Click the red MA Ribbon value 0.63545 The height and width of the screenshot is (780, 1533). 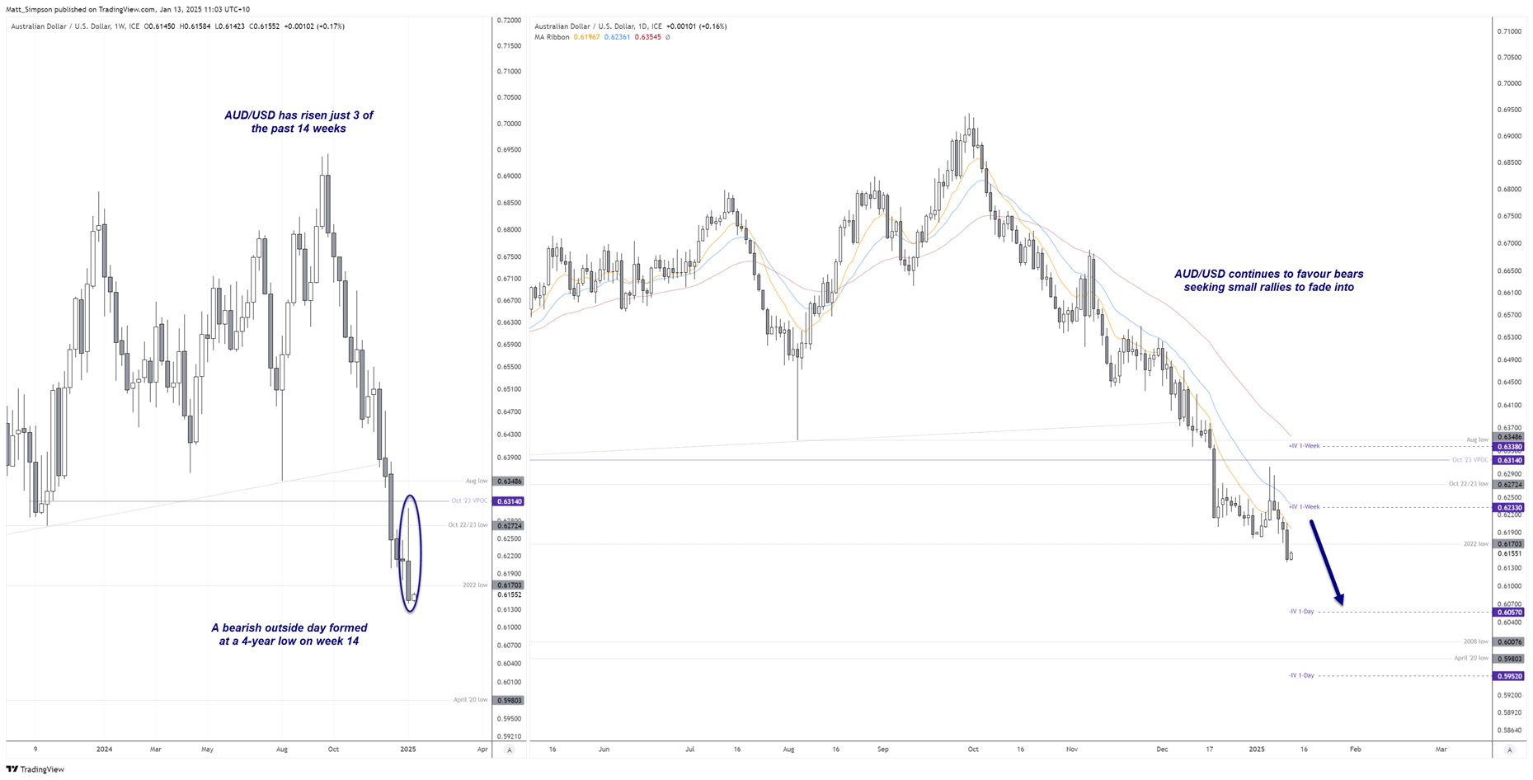[x=648, y=37]
